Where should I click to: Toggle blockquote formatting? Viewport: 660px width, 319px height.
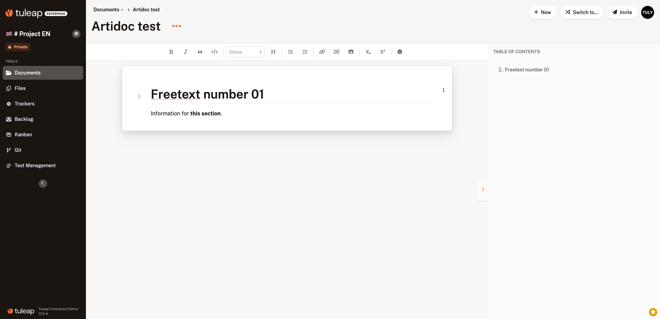pos(200,52)
